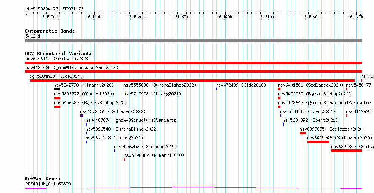Screen dimensions: 374x193
Task: Click the chr5:59894173..59971173 region label
Action: 54,9
